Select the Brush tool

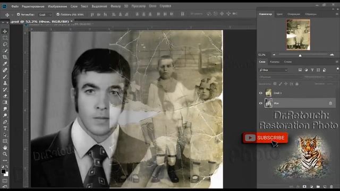(x=5, y=76)
